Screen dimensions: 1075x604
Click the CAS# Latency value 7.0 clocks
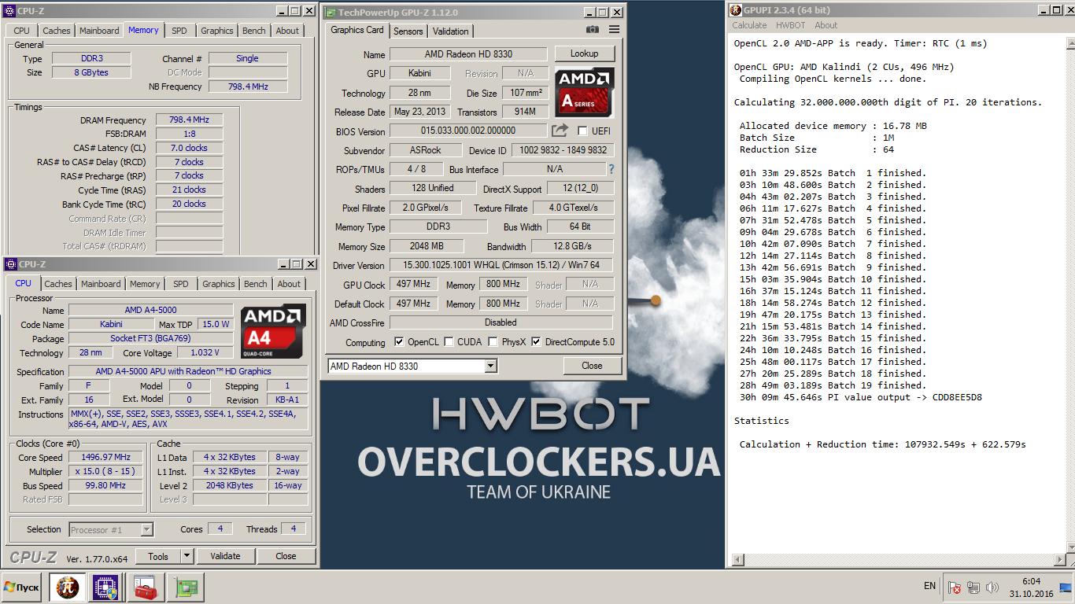tap(189, 148)
